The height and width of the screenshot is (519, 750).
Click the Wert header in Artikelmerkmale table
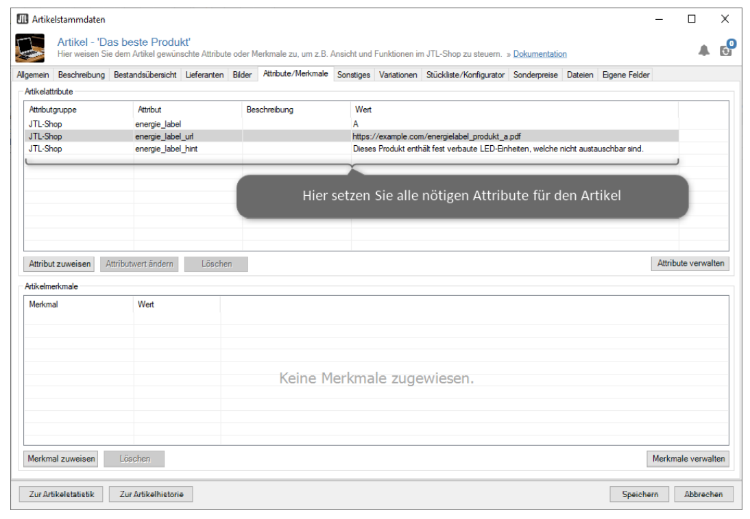click(x=177, y=305)
